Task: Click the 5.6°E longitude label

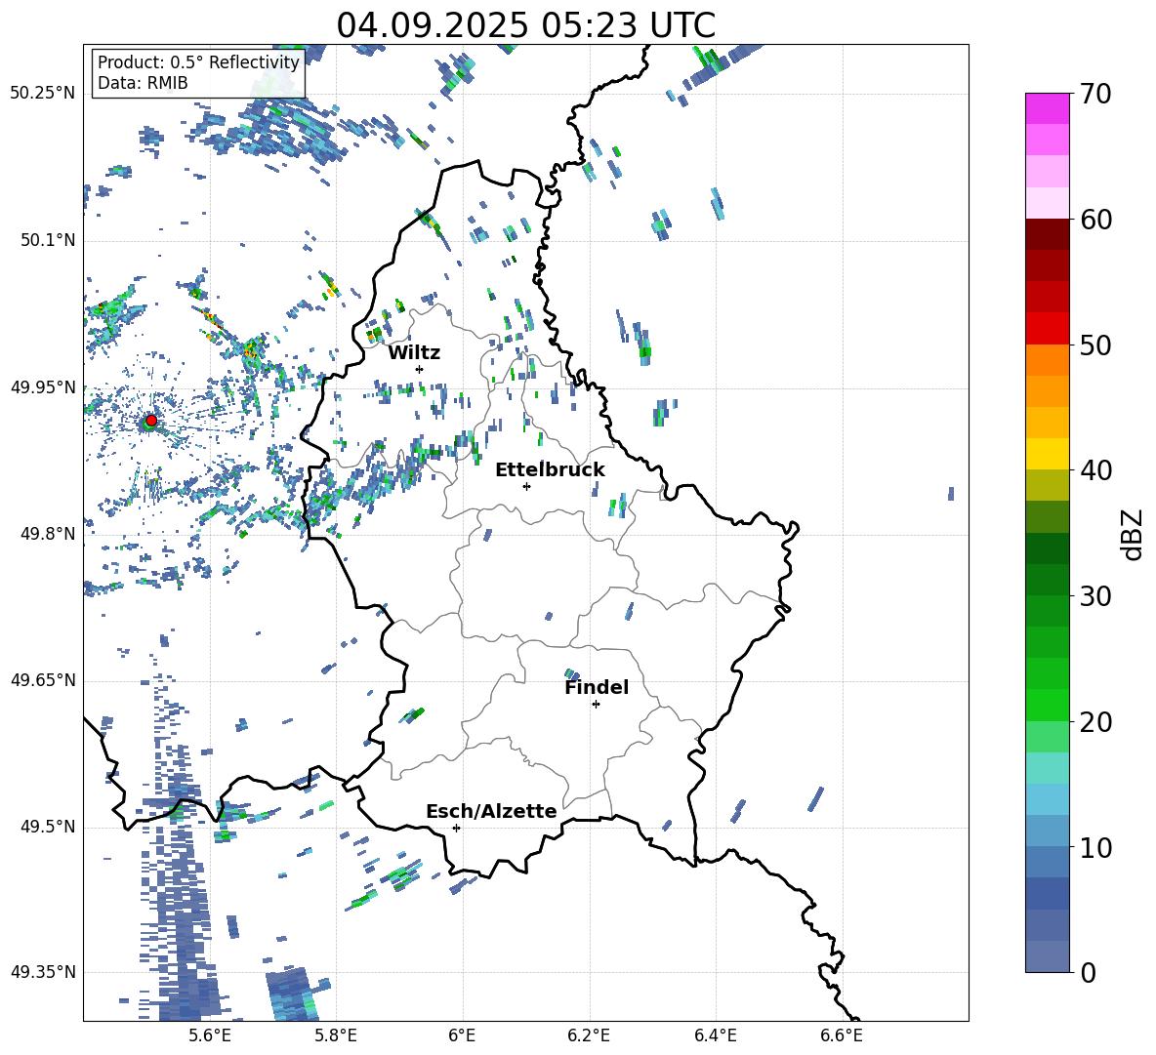Action: [210, 1035]
